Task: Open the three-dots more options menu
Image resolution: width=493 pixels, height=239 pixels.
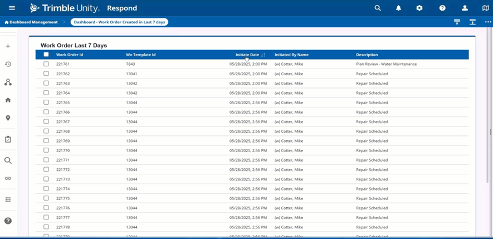Action: (x=487, y=22)
